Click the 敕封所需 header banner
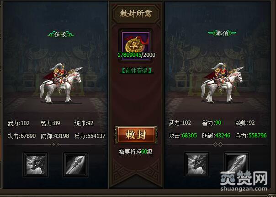 point(136,14)
